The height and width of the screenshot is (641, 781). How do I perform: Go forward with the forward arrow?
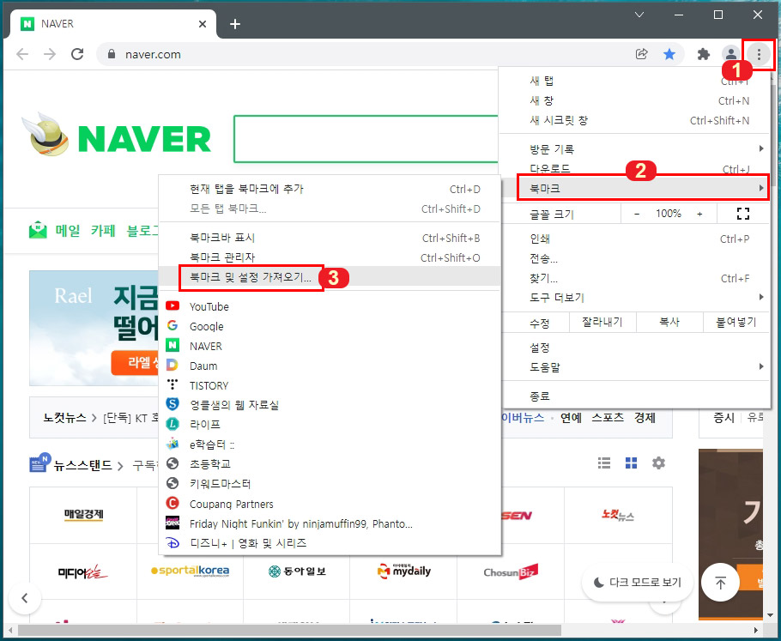(x=50, y=54)
